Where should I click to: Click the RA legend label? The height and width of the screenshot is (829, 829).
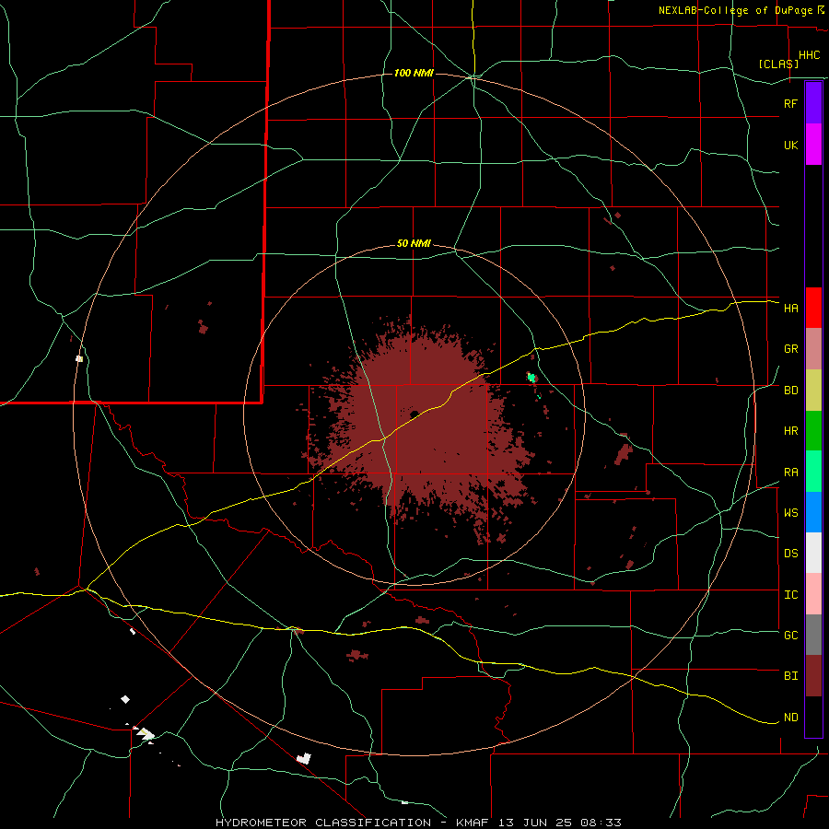pyautogui.click(x=790, y=473)
